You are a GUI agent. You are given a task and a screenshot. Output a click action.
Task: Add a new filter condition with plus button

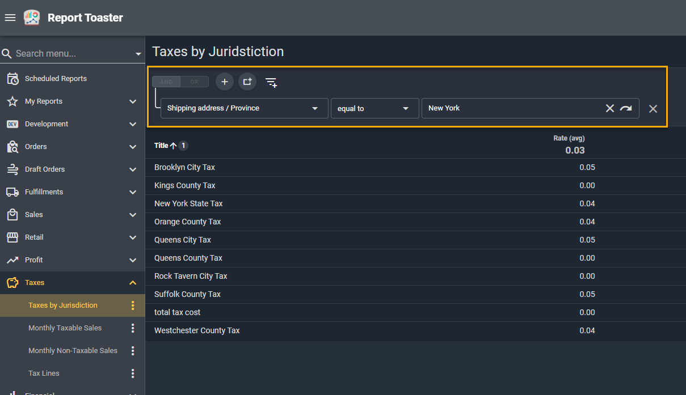(x=225, y=82)
